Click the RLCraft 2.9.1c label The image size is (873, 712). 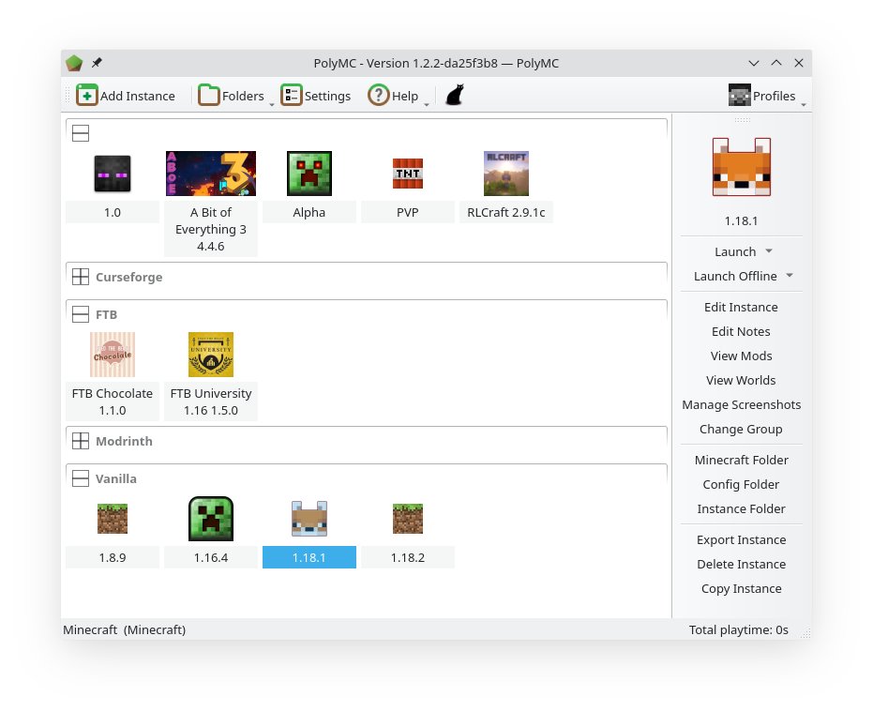tap(506, 212)
